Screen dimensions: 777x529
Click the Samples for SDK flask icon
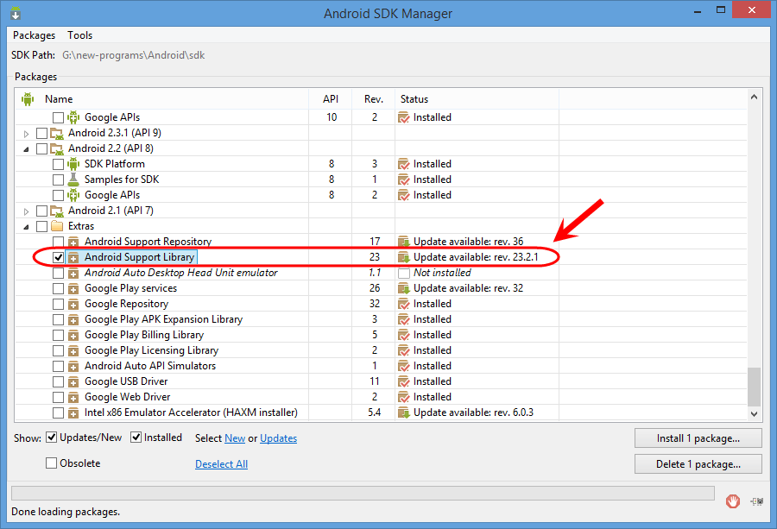(73, 179)
